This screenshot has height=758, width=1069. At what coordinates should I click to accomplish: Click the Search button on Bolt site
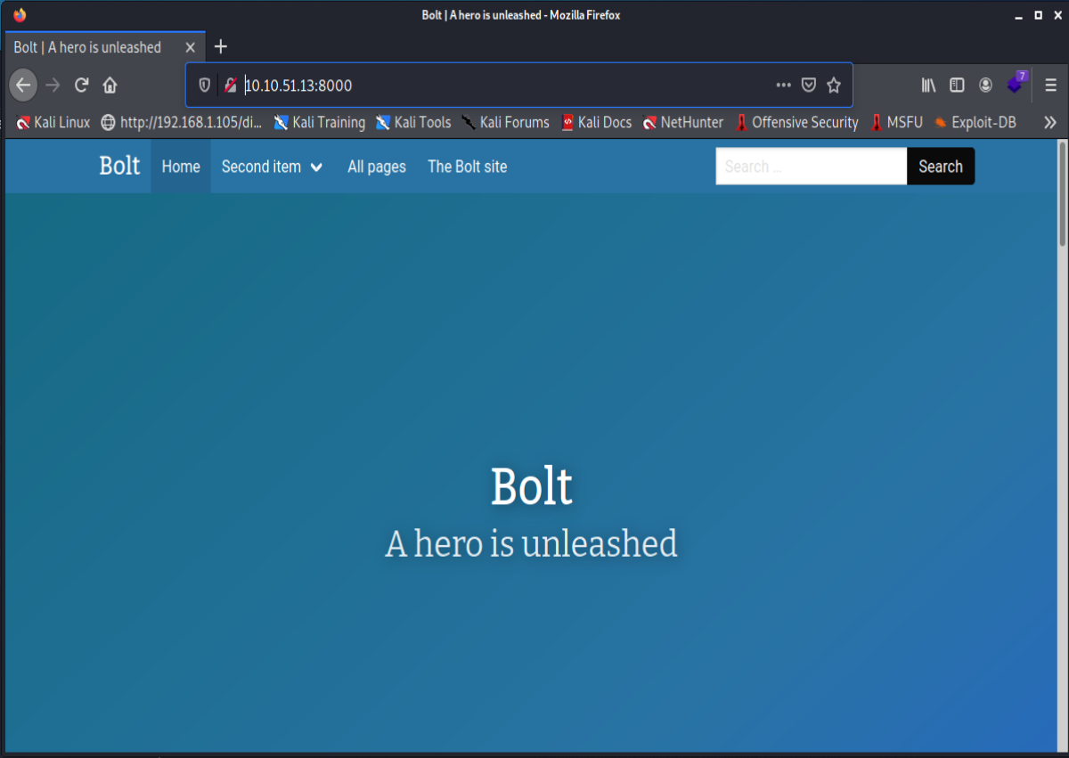940,167
